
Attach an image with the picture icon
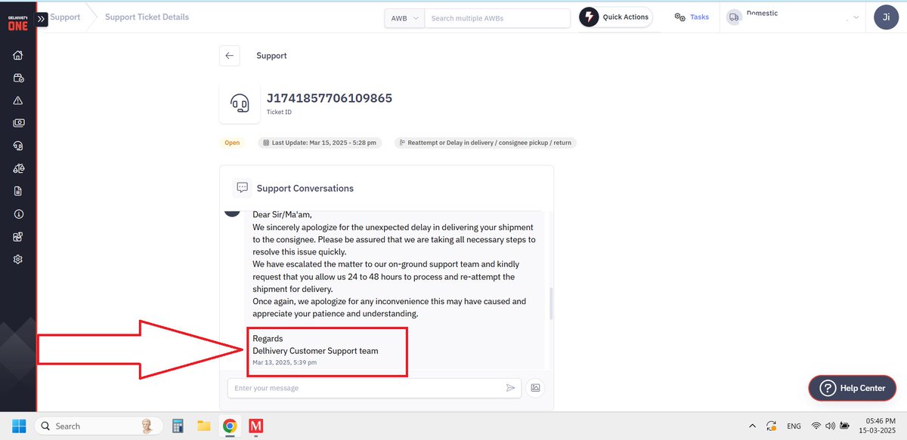(x=535, y=388)
